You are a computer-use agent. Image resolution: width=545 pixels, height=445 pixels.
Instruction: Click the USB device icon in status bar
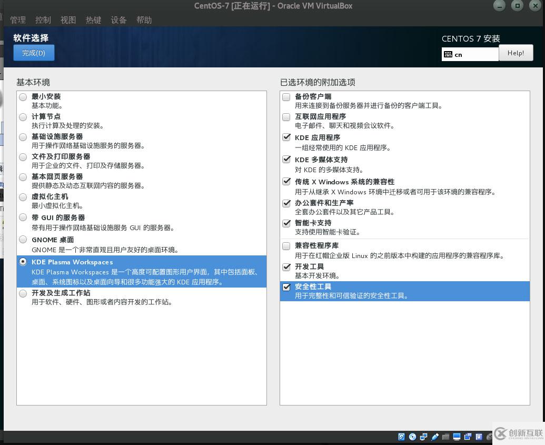pyautogui.click(x=435, y=437)
